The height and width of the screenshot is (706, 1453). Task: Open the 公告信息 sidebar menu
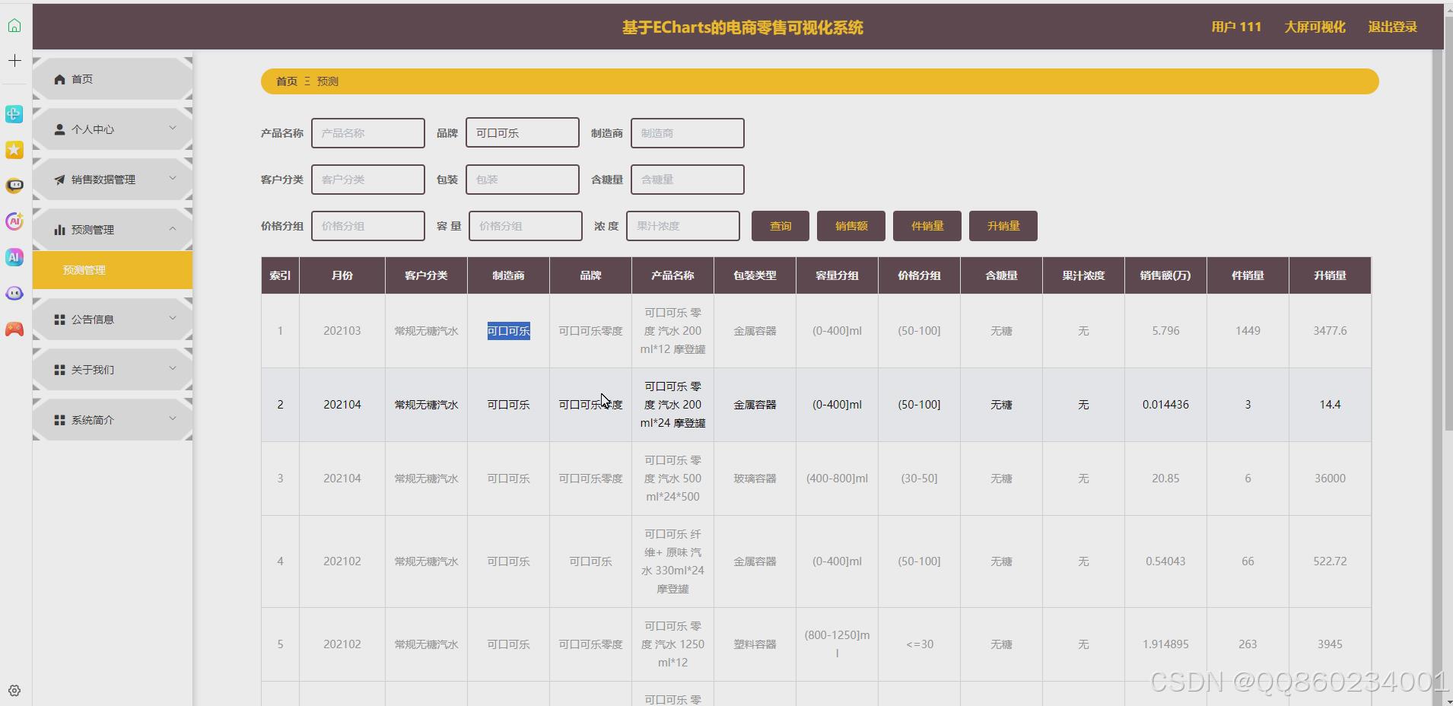(x=113, y=320)
